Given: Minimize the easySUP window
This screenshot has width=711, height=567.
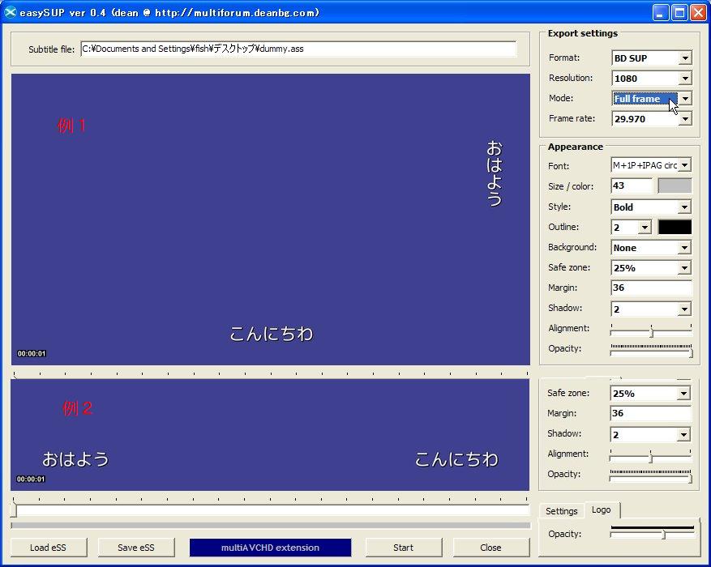Looking at the screenshot, I should (x=660, y=13).
